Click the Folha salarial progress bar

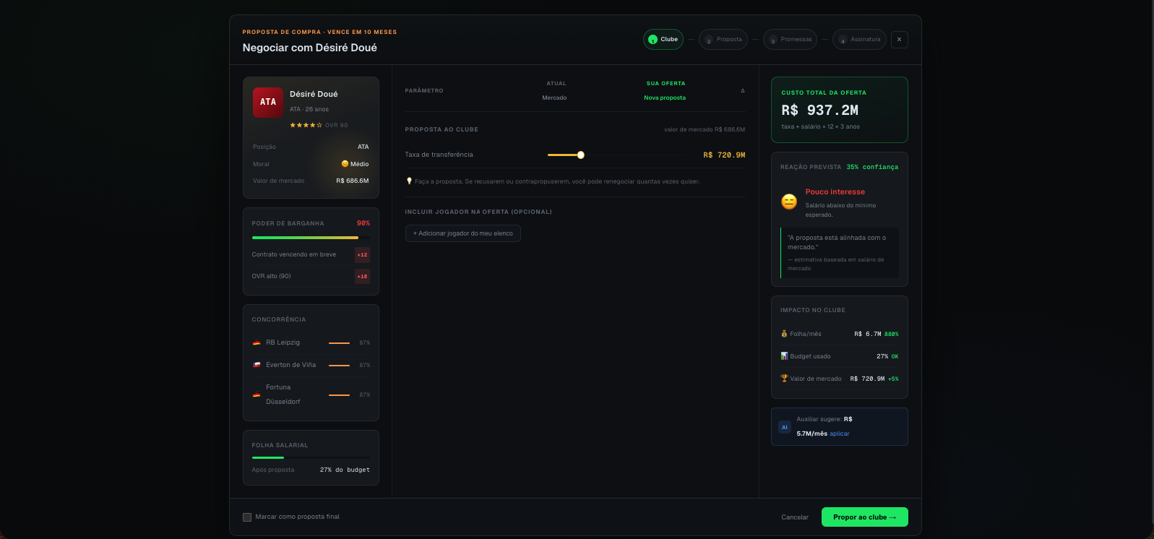pos(311,457)
